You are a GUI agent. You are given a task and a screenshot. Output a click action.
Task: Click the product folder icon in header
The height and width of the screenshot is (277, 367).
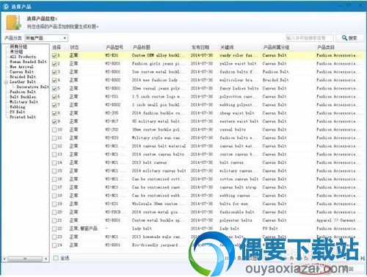14,23
